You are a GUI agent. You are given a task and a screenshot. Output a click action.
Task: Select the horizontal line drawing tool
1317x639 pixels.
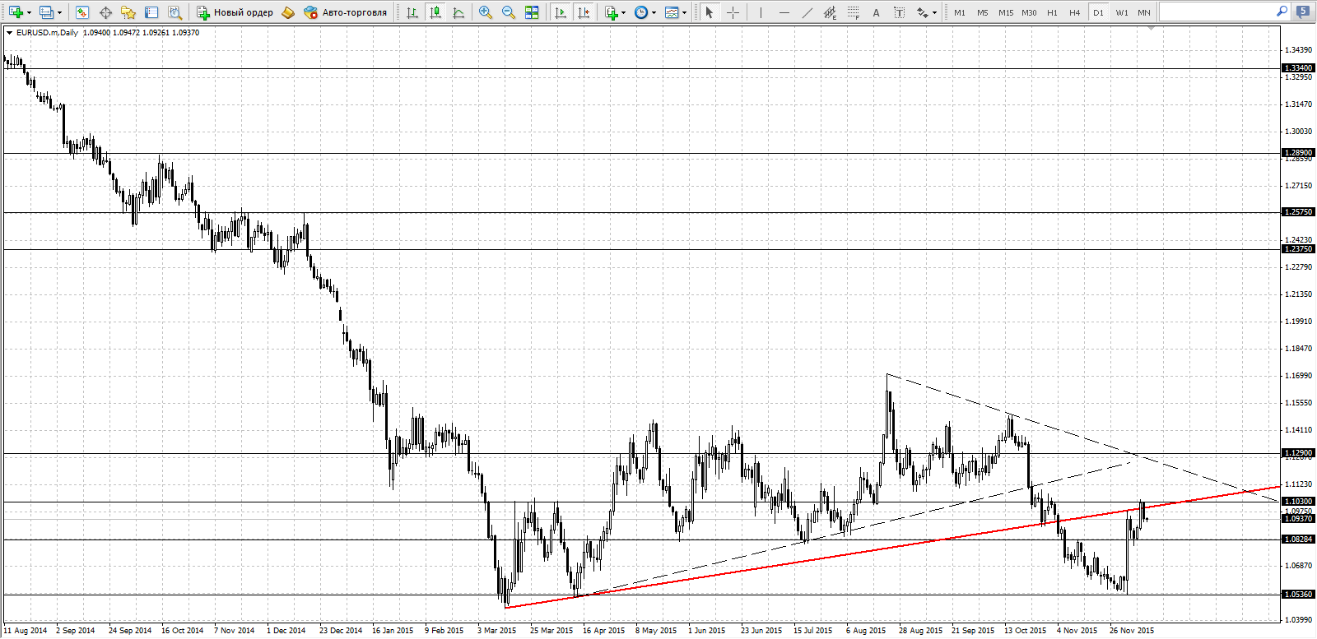click(x=784, y=12)
